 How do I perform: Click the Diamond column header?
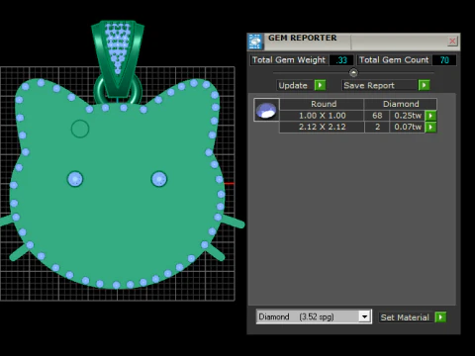coord(401,104)
